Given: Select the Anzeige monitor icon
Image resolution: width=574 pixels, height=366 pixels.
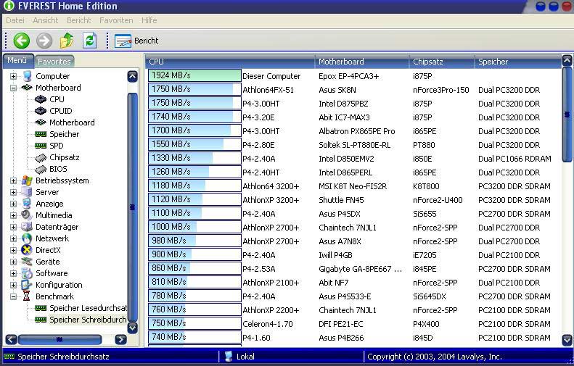Looking at the screenshot, I should pyautogui.click(x=27, y=204).
